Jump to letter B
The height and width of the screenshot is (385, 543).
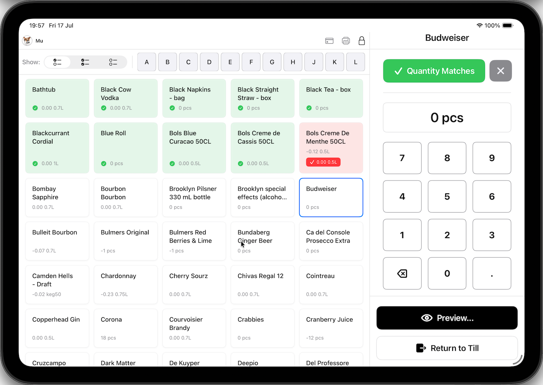click(x=168, y=62)
